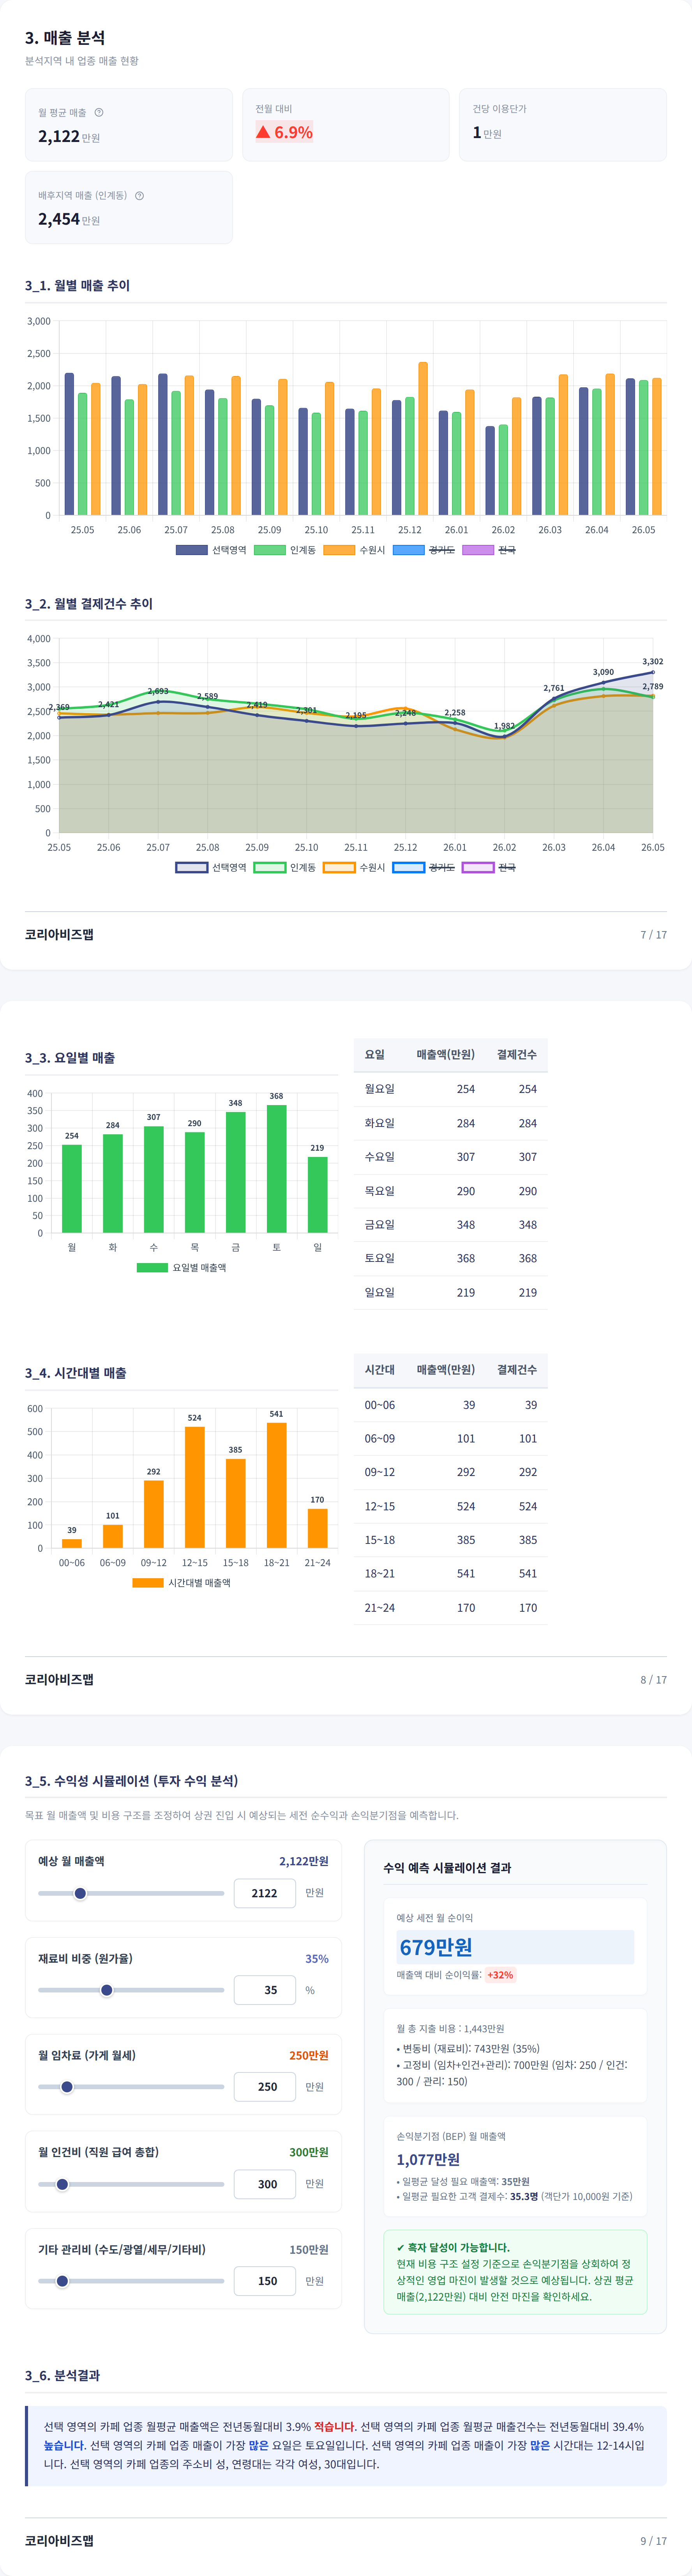Adjust the 재료비 비중 (원가율) slider
Screen dimensions: 692x2576
131,1990
